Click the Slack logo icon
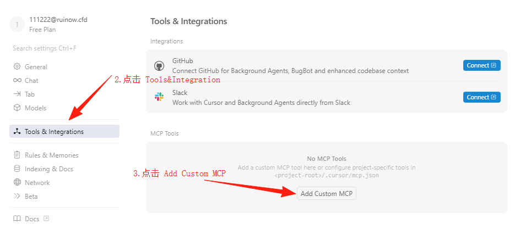 click(x=159, y=97)
